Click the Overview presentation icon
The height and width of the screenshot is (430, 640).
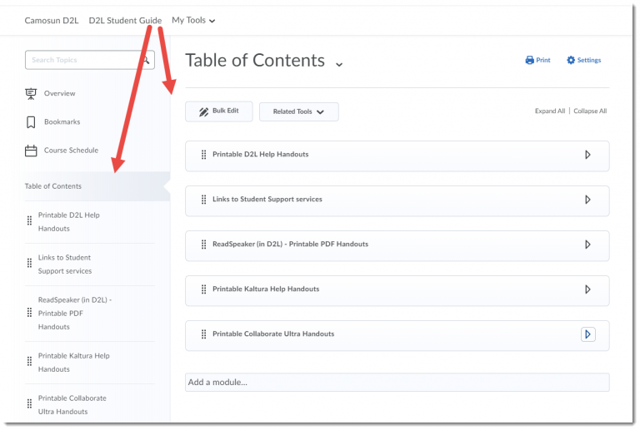pos(31,93)
